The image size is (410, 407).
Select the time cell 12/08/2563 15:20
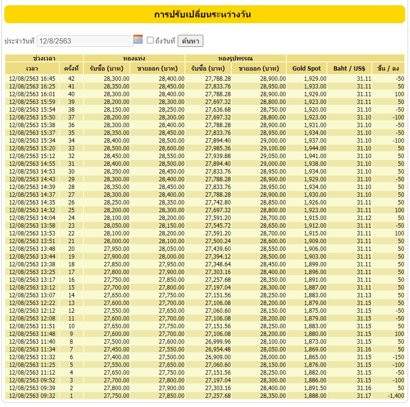pyautogui.click(x=32, y=148)
